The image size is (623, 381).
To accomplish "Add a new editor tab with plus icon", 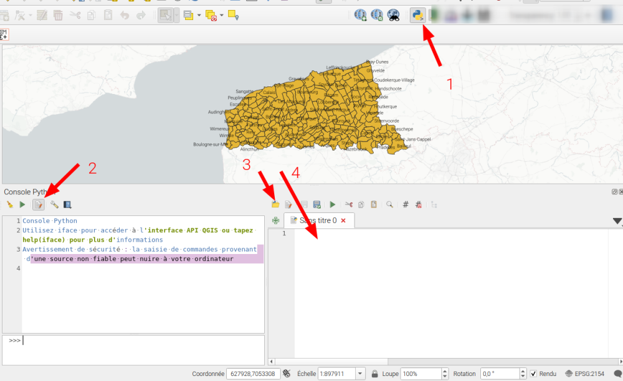I will [275, 220].
